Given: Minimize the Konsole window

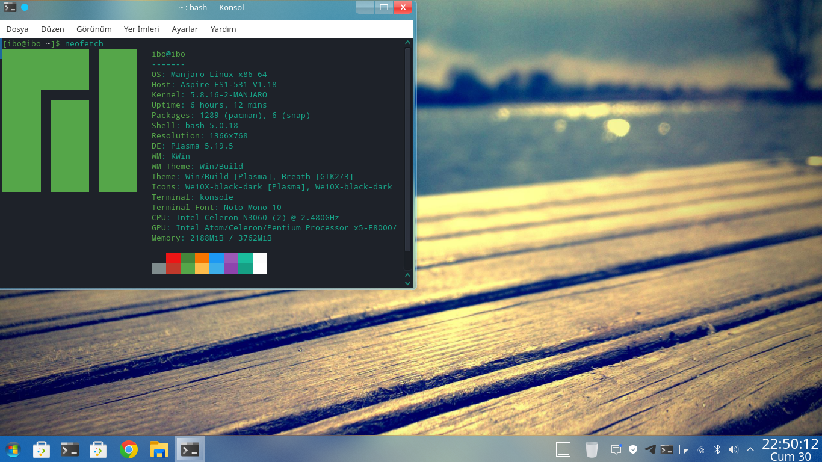Looking at the screenshot, I should click(364, 7).
